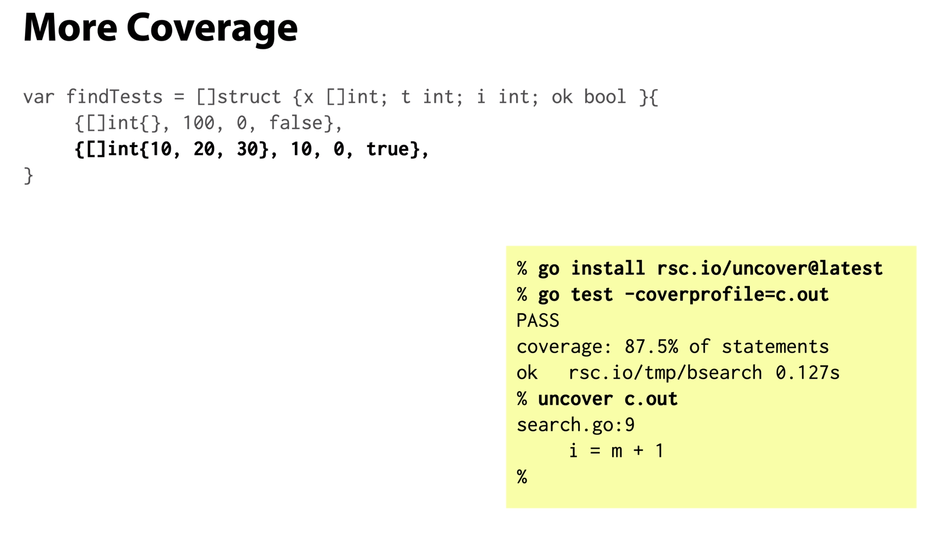Click the 'go test -coverprofile=c.out' command
Image resolution: width=945 pixels, height=534 pixels.
tap(683, 295)
